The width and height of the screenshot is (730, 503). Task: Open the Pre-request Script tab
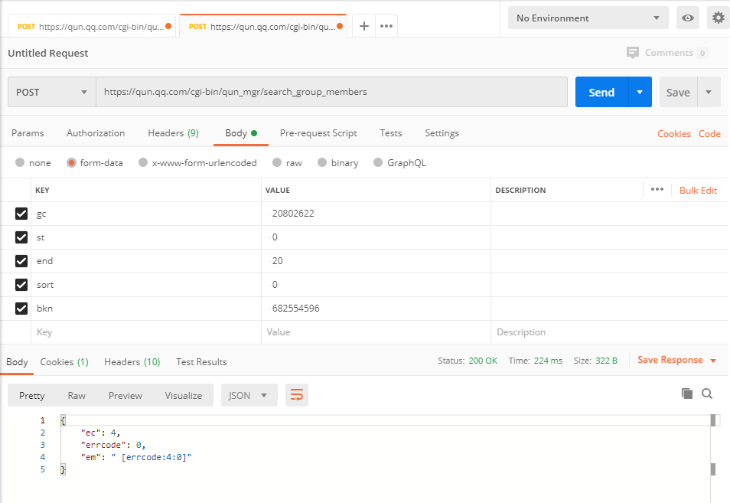318,133
